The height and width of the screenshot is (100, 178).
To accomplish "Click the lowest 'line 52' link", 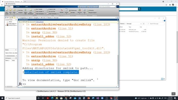I will pyautogui.click(x=64, y=64).
